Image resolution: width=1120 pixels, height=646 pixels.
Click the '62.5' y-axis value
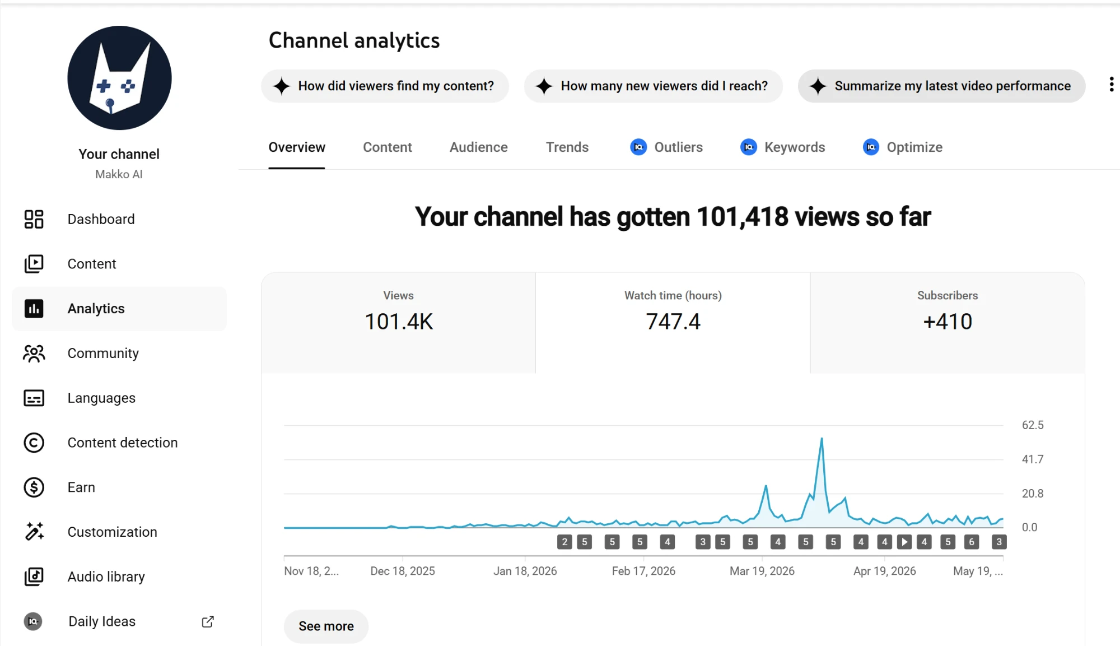coord(1033,425)
